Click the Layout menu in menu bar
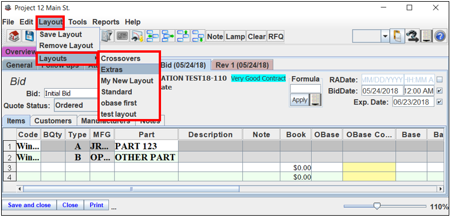Viewport: 451px width, 218px height. point(50,22)
